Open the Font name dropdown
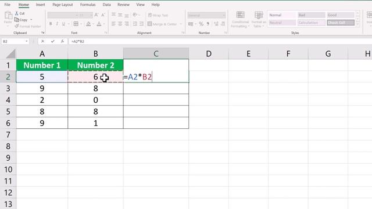372x209 pixels. coord(76,15)
